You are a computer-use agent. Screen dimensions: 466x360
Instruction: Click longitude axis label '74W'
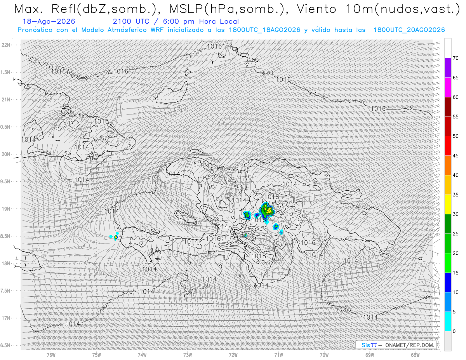tap(142, 355)
